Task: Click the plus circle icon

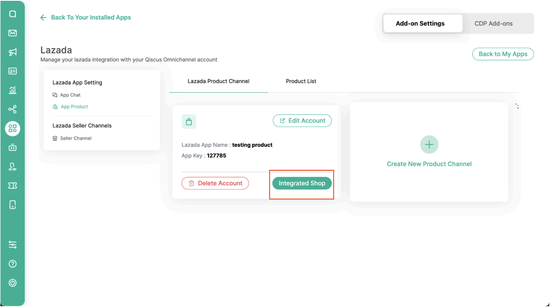Action: click(x=429, y=145)
